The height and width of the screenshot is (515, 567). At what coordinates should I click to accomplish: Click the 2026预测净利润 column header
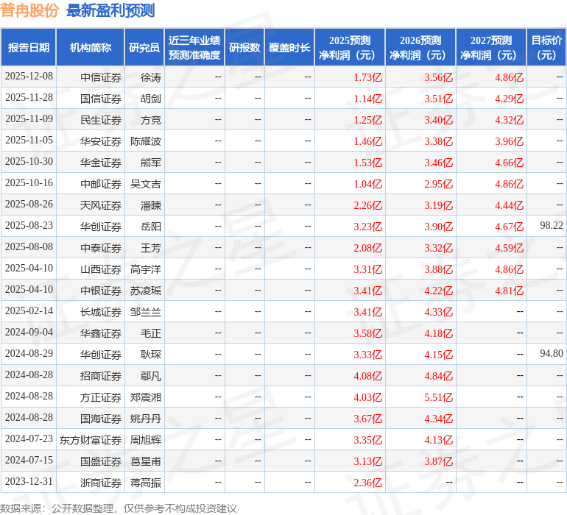pyautogui.click(x=420, y=47)
